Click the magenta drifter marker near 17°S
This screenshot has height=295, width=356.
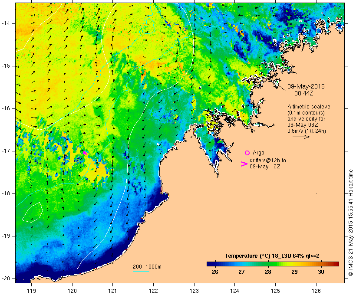pyautogui.click(x=85, y=153)
